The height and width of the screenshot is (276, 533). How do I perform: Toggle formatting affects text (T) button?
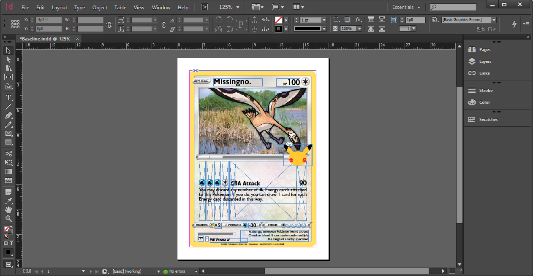pyautogui.click(x=11, y=243)
